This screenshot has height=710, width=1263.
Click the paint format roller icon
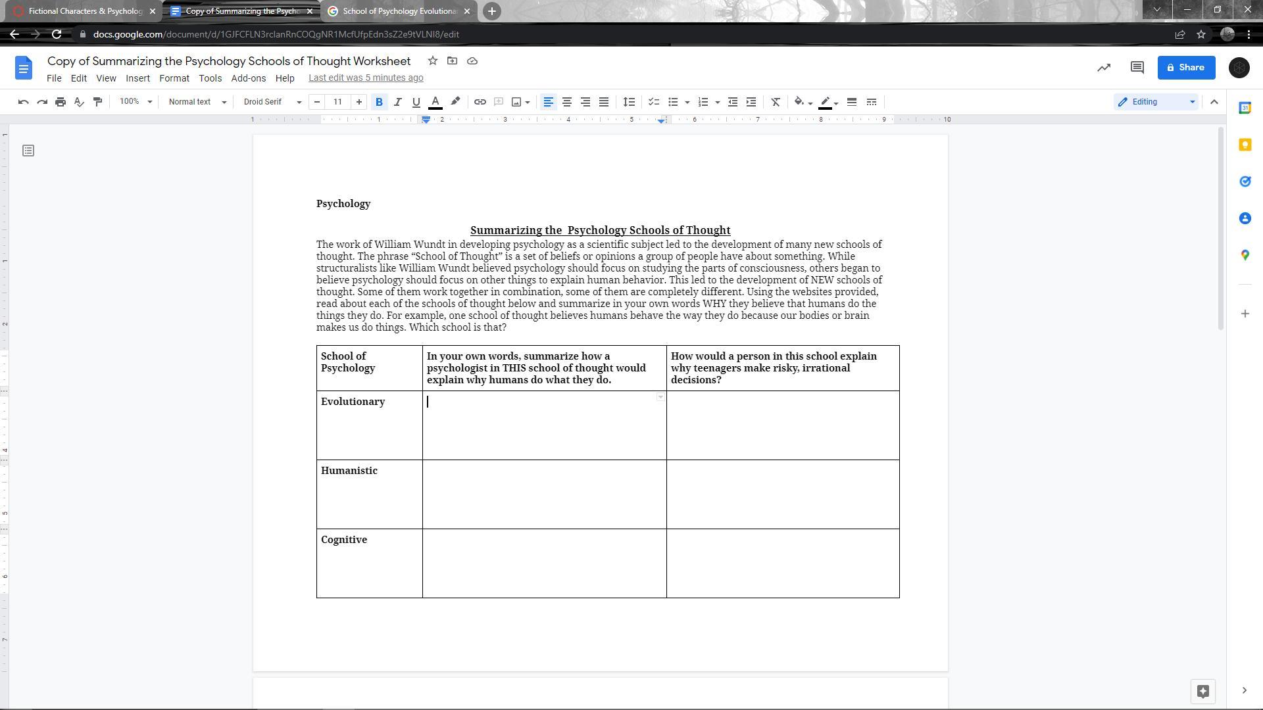coord(98,102)
